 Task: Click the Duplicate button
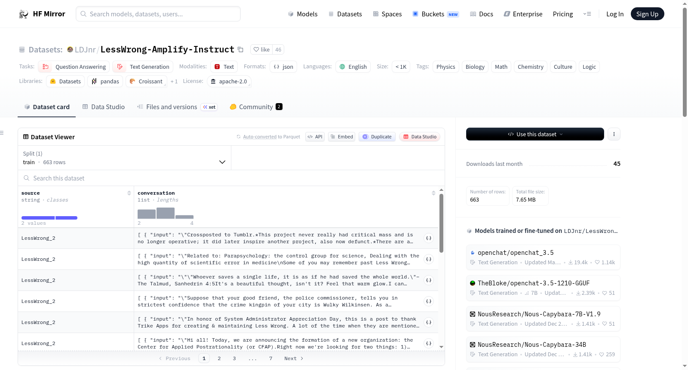[x=377, y=137]
